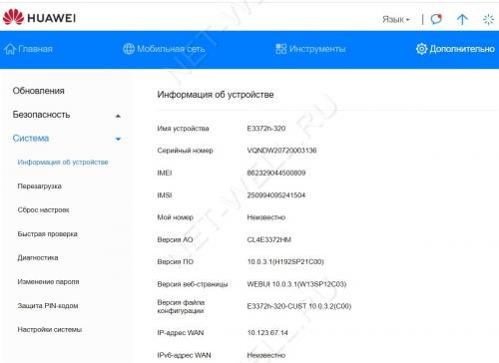Click the globe icon beside Мобильная сеть
Screen dimensions: 499x363
(129, 49)
